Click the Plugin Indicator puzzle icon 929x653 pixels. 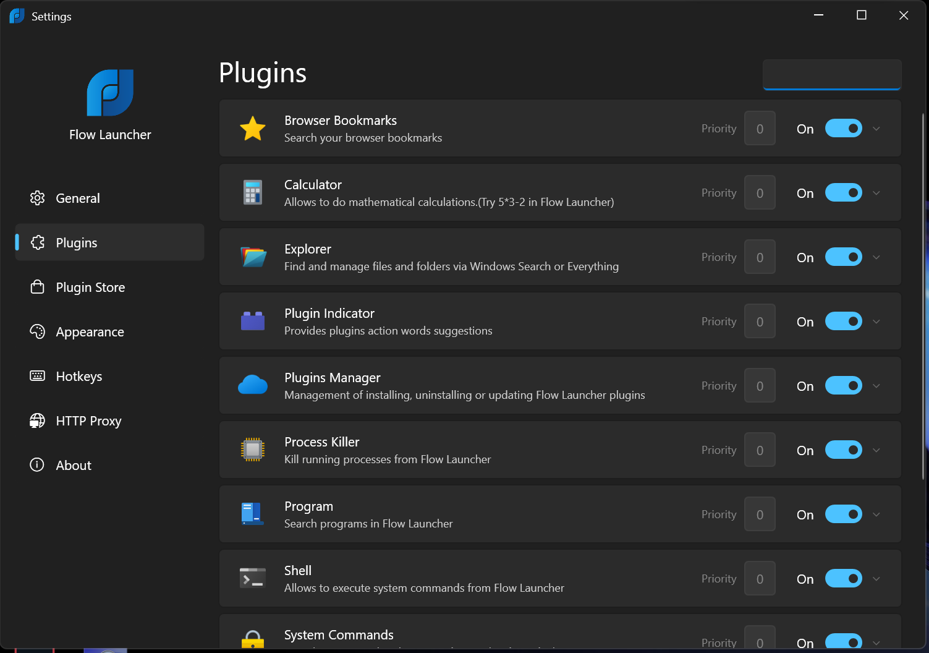pos(253,321)
